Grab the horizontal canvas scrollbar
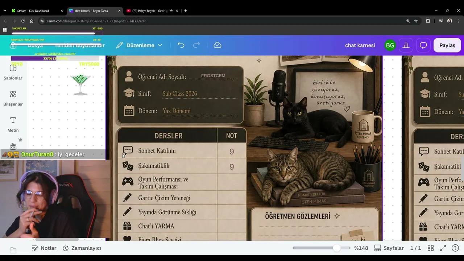This screenshot has height=261, width=464. (57, 239)
